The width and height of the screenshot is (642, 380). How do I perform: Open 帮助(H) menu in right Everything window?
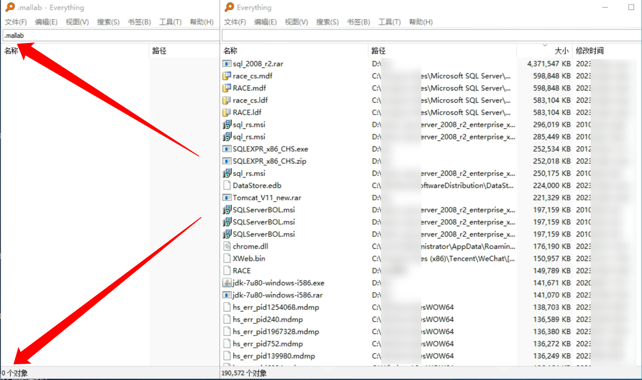coord(421,22)
